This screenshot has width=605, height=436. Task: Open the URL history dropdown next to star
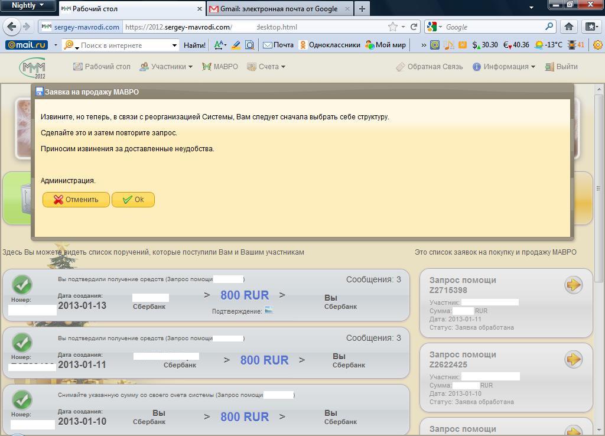tap(403, 27)
